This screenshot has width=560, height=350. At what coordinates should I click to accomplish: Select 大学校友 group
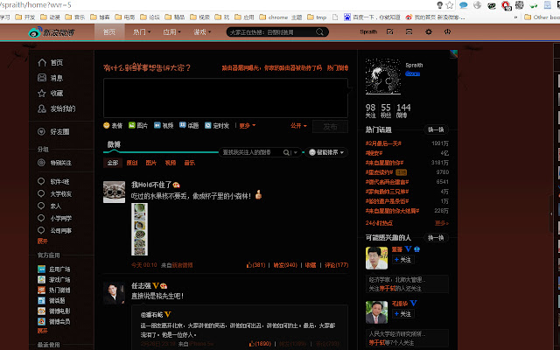(54, 193)
